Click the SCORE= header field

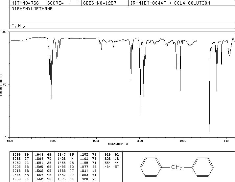[64, 3]
